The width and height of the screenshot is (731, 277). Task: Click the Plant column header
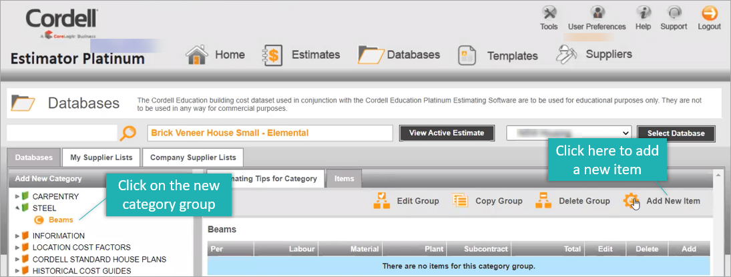pyautogui.click(x=413, y=249)
